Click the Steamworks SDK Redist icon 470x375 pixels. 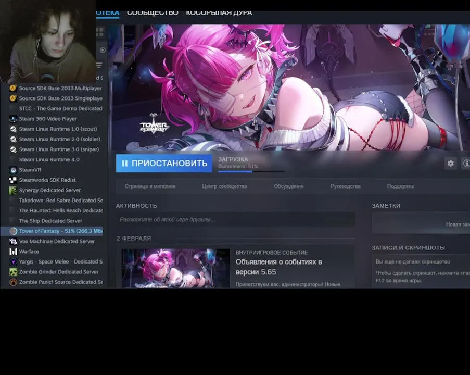13,180
